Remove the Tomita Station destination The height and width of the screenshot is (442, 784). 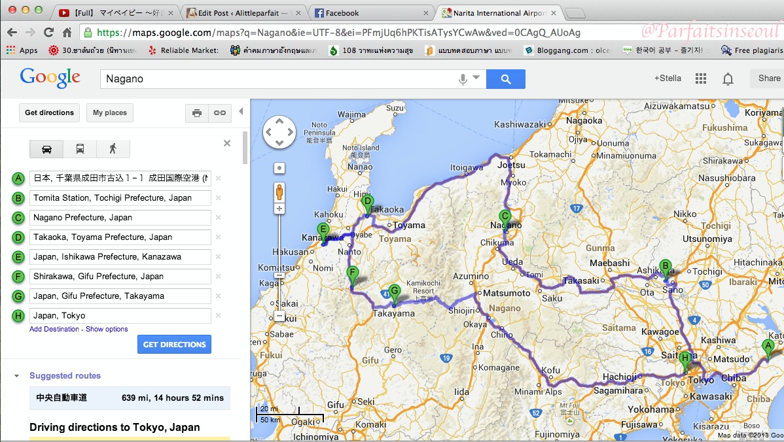point(218,197)
